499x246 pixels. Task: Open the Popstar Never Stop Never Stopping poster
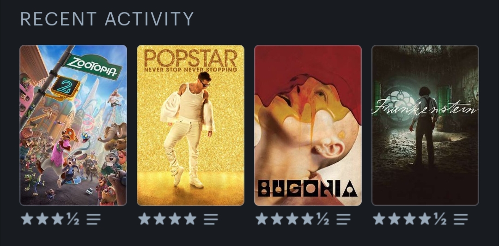click(191, 125)
